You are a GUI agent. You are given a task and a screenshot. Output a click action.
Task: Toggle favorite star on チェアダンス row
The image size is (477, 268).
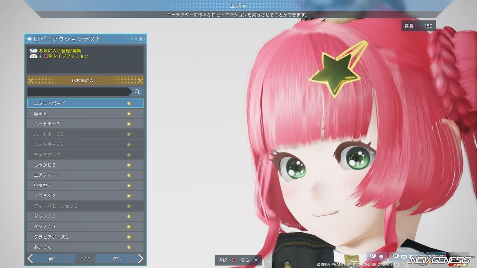(129, 155)
